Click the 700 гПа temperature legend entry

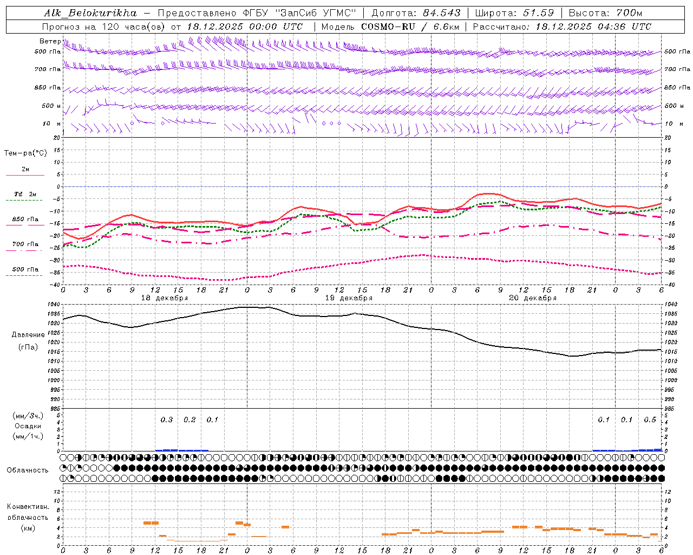(x=25, y=244)
